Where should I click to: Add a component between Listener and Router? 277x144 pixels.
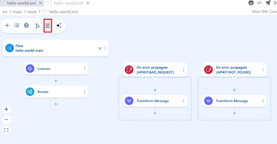56,81
